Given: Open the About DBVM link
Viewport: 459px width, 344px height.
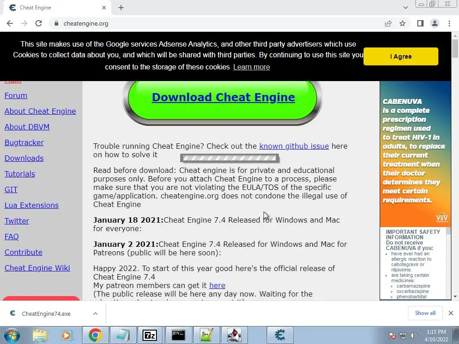Looking at the screenshot, I should [27, 127].
